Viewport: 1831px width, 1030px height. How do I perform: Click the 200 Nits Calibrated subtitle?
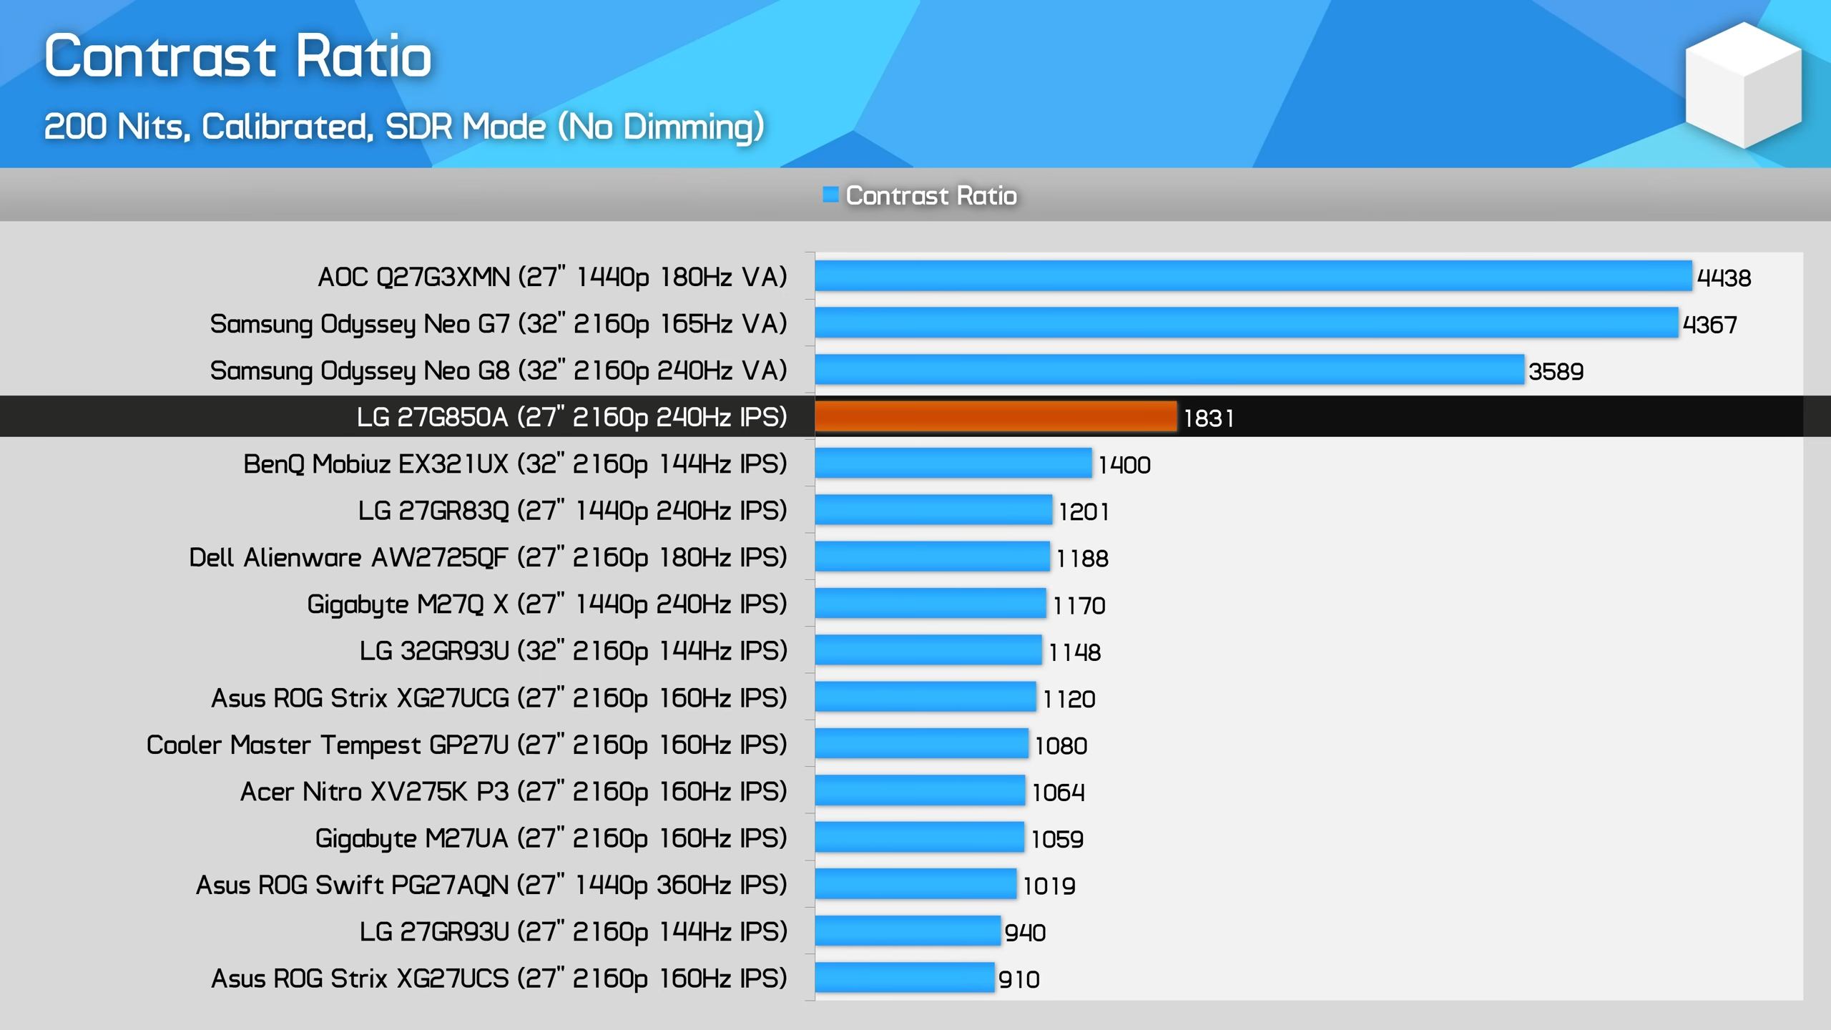404,127
